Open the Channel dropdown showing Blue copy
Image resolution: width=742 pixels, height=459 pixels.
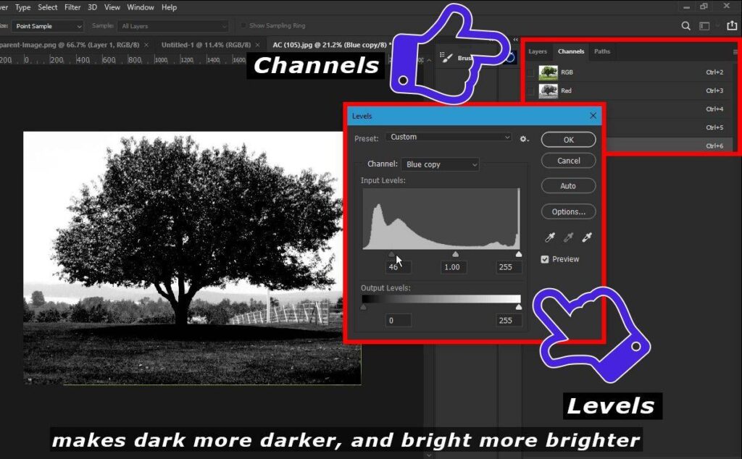click(440, 164)
